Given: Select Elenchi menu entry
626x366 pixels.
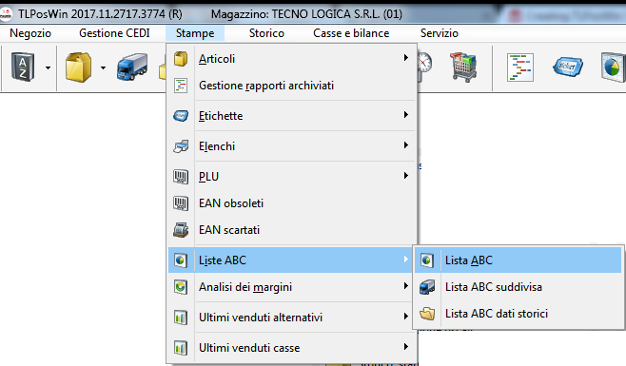Looking at the screenshot, I should point(292,146).
